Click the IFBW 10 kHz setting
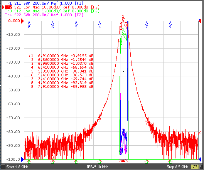Viewport: 204px width, 170px height. click(97, 167)
